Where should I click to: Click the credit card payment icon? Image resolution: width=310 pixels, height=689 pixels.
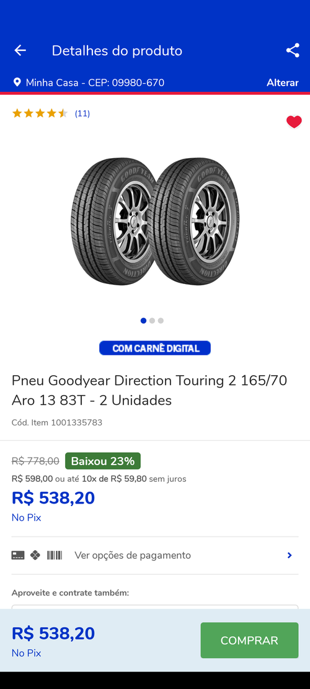click(x=18, y=556)
